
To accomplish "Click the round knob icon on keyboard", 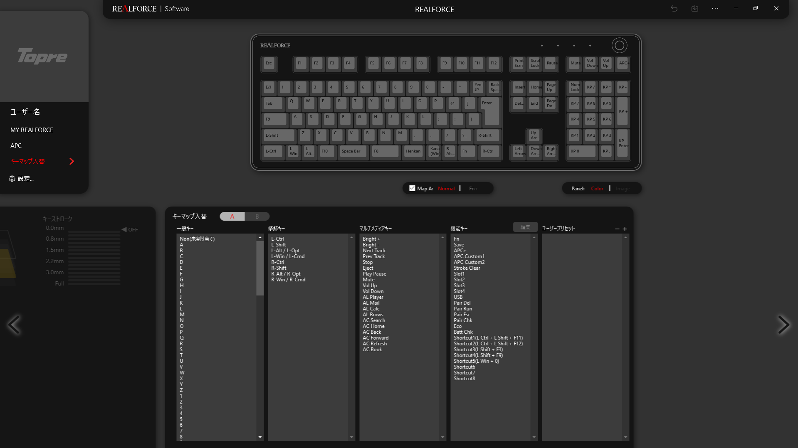I will pyautogui.click(x=619, y=45).
